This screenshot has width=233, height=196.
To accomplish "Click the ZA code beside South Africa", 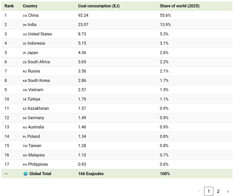I will (x=25, y=62).
